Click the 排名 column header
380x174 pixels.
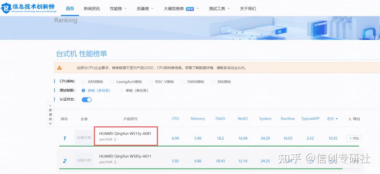(64, 119)
